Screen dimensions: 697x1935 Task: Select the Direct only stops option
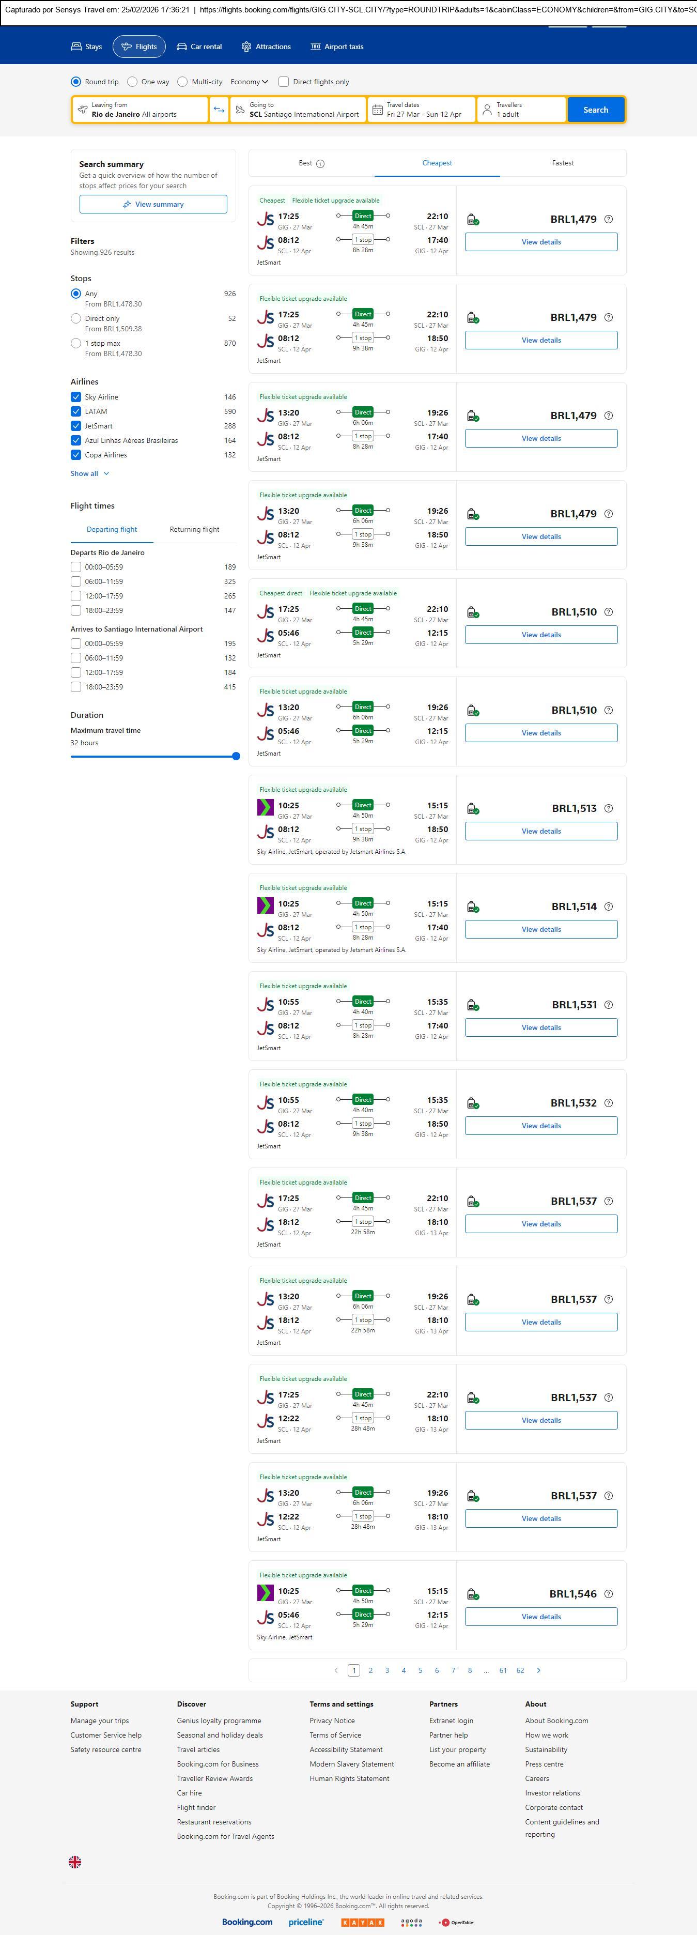[76, 318]
